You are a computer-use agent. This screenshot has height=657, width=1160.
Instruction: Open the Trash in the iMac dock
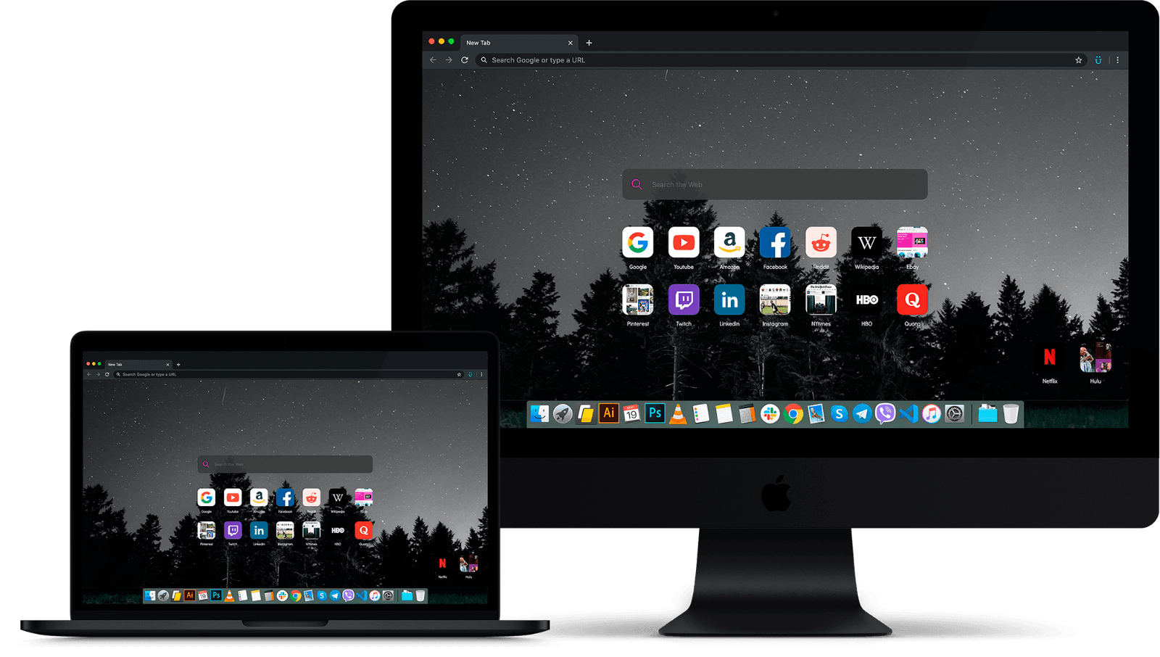point(1011,414)
